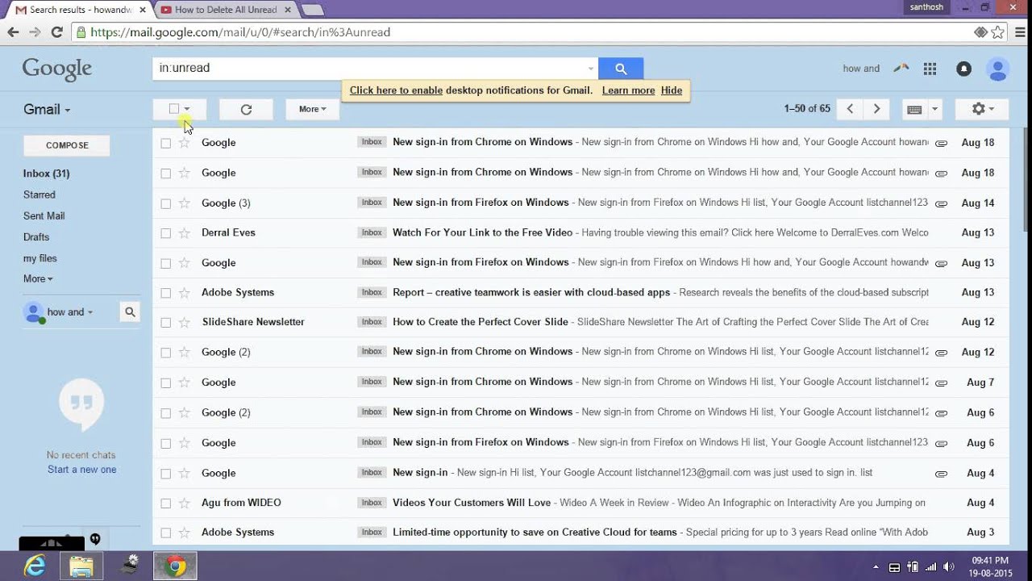Click the COMPOSE button

pyautogui.click(x=67, y=145)
